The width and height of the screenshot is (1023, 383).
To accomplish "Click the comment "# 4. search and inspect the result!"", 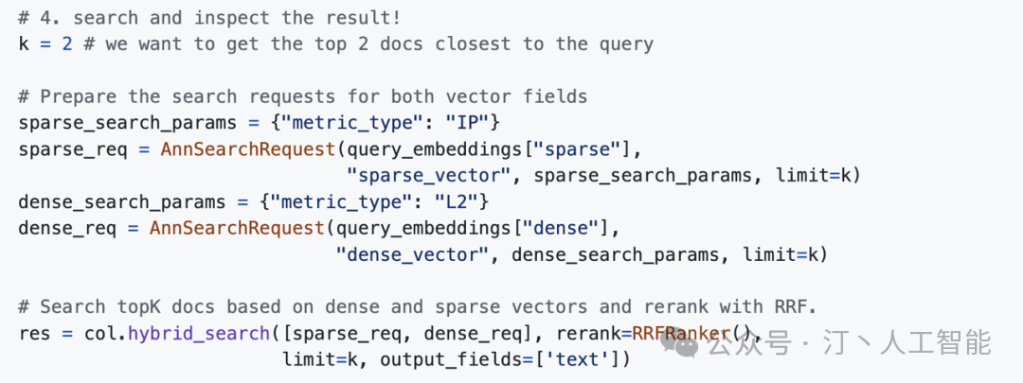I will pos(209,18).
